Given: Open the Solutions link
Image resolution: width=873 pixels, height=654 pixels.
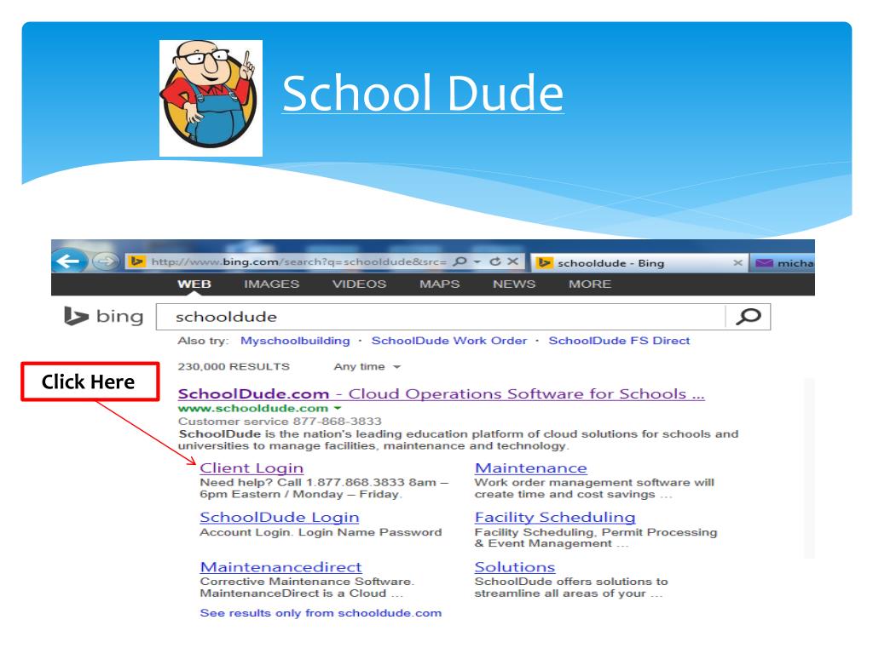Looking at the screenshot, I should click(x=515, y=567).
